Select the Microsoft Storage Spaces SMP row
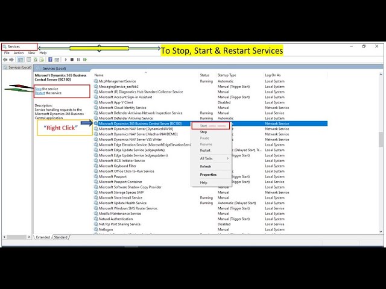 coord(210,193)
